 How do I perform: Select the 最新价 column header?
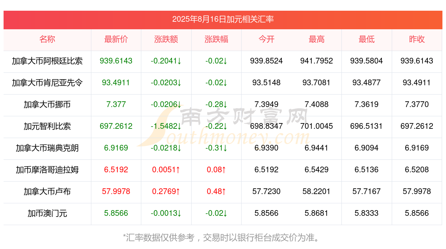pos(116,39)
